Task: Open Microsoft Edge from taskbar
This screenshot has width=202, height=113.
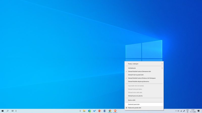Action: point(89,111)
